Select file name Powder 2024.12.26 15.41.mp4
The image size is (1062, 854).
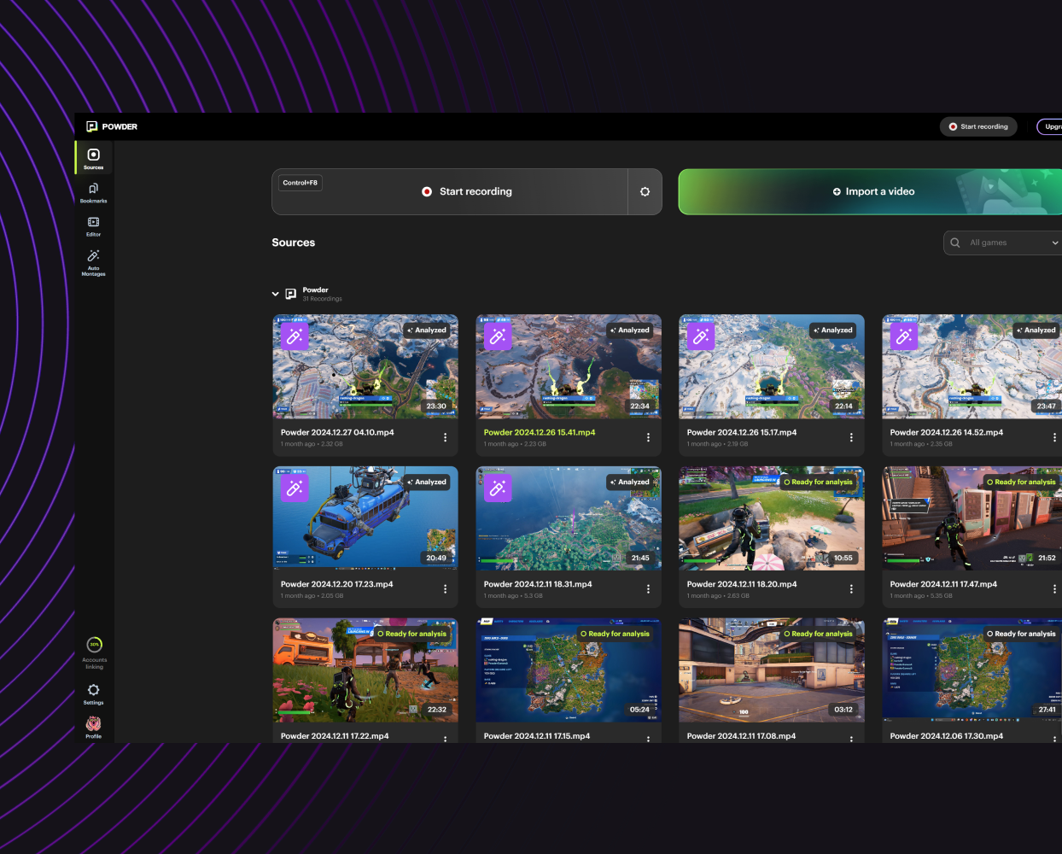540,432
